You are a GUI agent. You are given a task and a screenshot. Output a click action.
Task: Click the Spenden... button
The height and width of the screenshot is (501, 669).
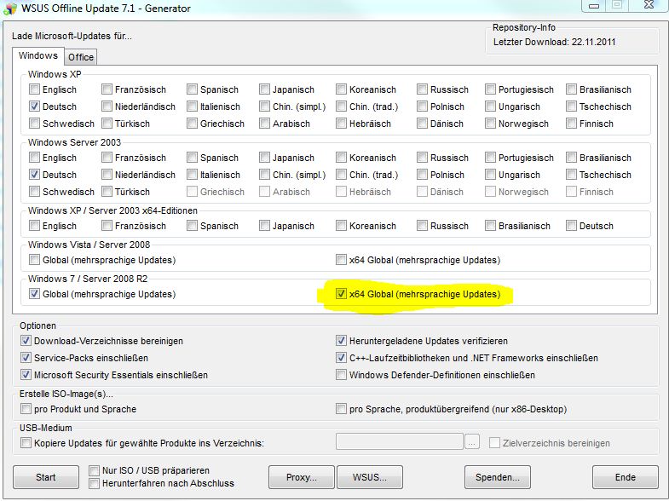(x=498, y=477)
